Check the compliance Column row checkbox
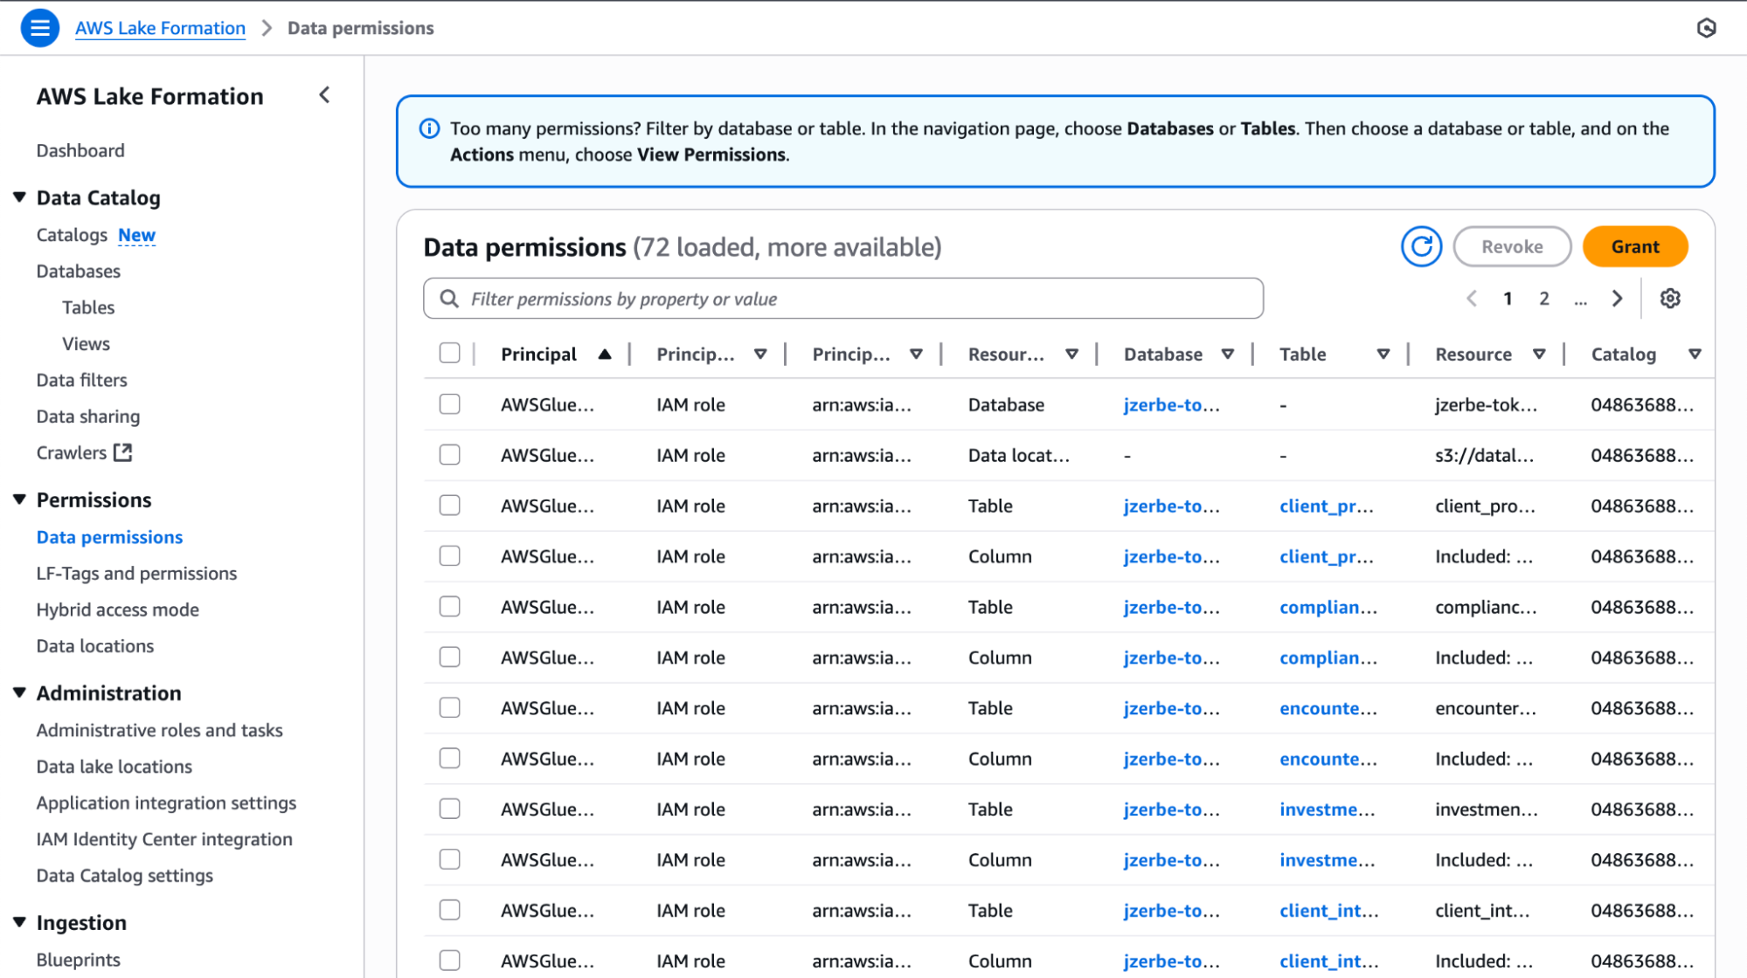The image size is (1747, 978). click(x=449, y=658)
